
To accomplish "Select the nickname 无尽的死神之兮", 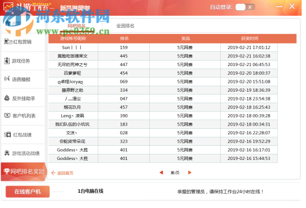I will [72, 64].
